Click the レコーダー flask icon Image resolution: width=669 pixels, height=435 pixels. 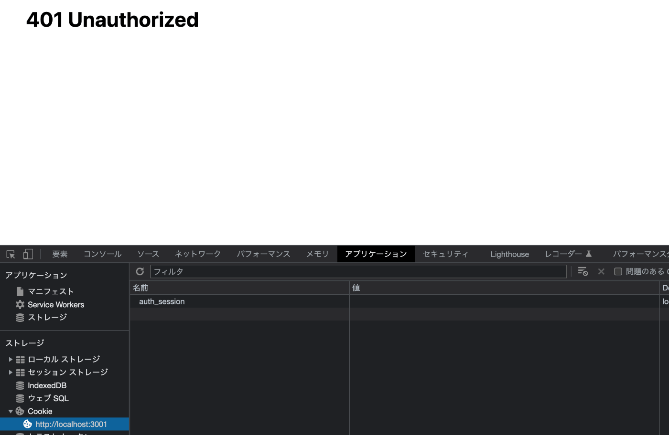[x=589, y=254]
